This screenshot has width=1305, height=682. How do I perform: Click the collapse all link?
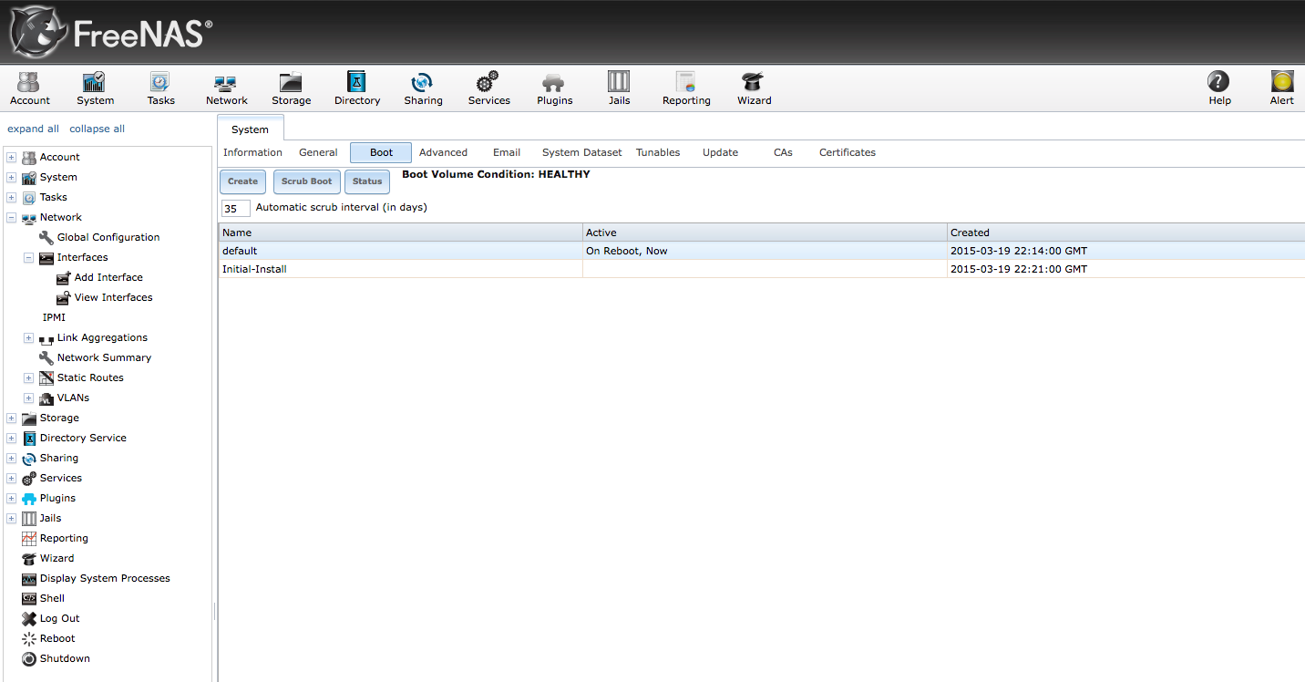(x=97, y=129)
